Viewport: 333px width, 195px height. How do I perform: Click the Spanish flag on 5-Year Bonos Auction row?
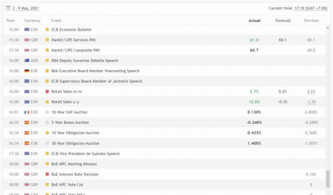point(27,123)
